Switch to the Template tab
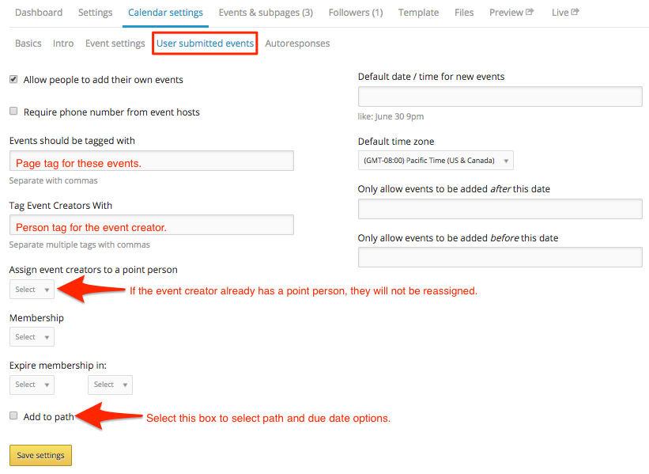649x474 pixels. coord(418,13)
